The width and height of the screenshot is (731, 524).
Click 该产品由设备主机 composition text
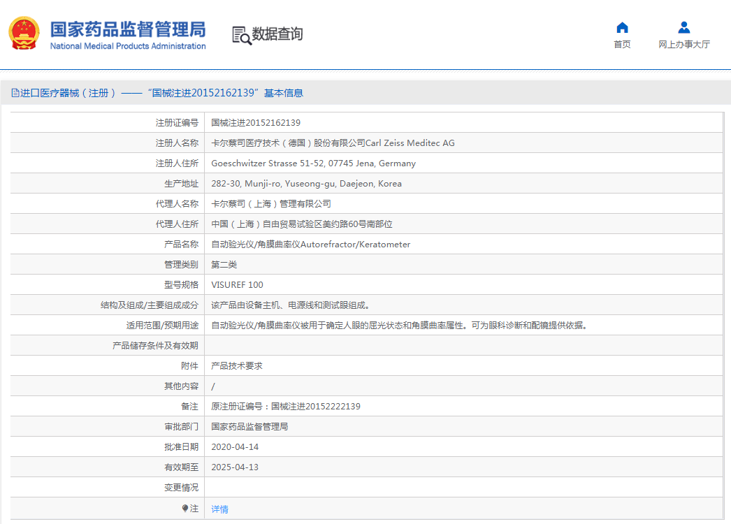tap(291, 305)
